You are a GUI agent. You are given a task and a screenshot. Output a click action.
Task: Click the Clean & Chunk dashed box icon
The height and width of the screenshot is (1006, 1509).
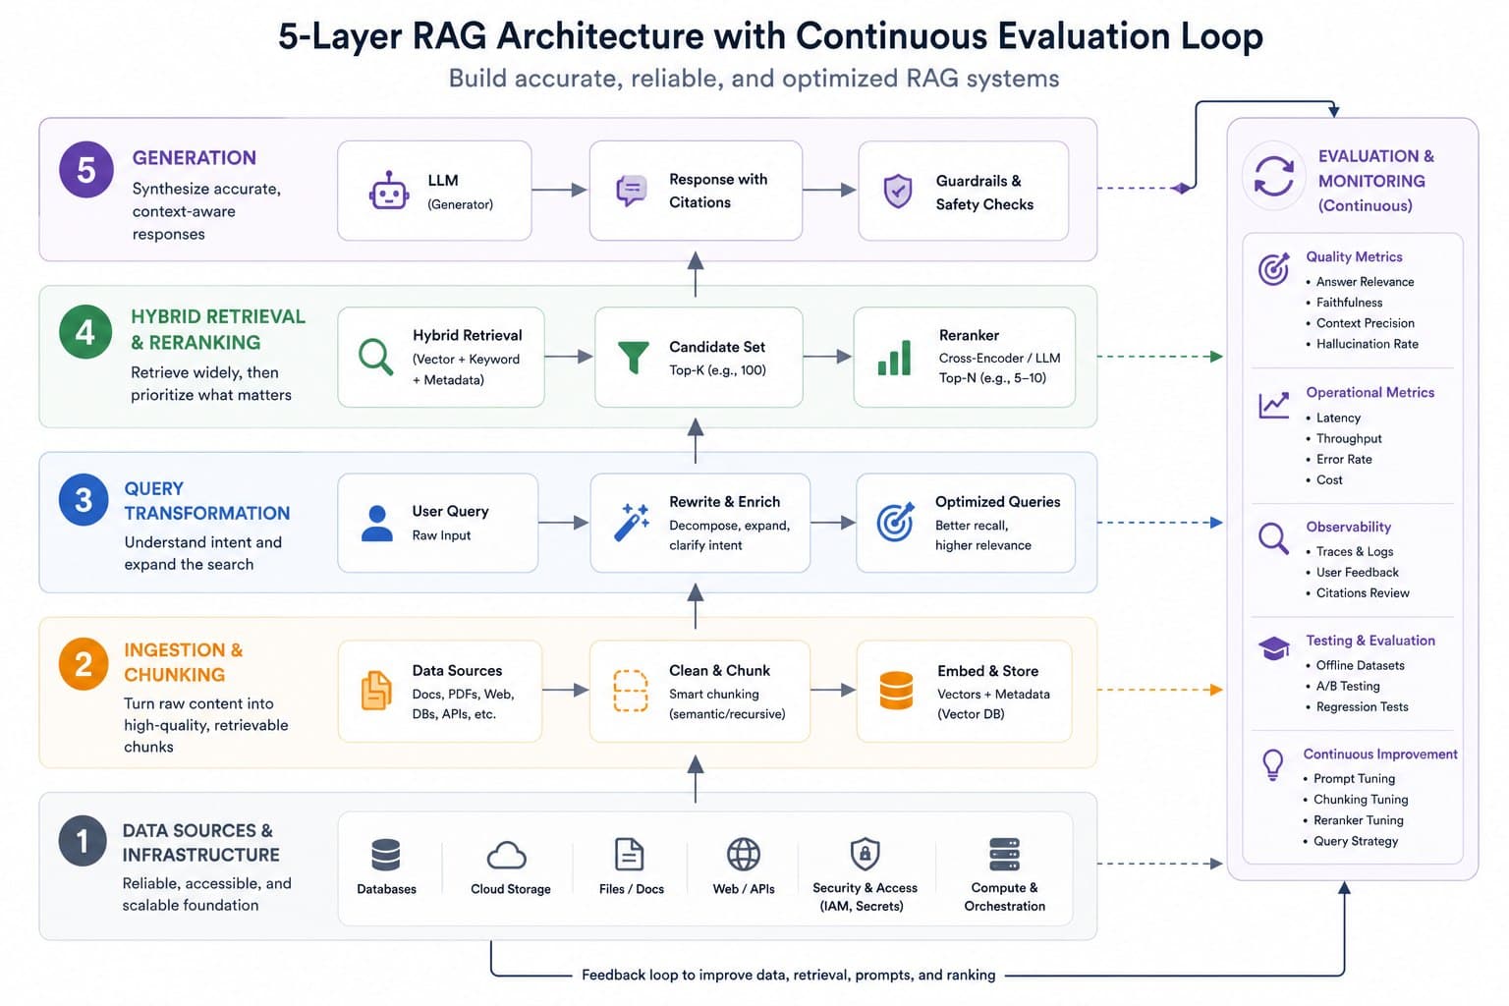(x=630, y=691)
